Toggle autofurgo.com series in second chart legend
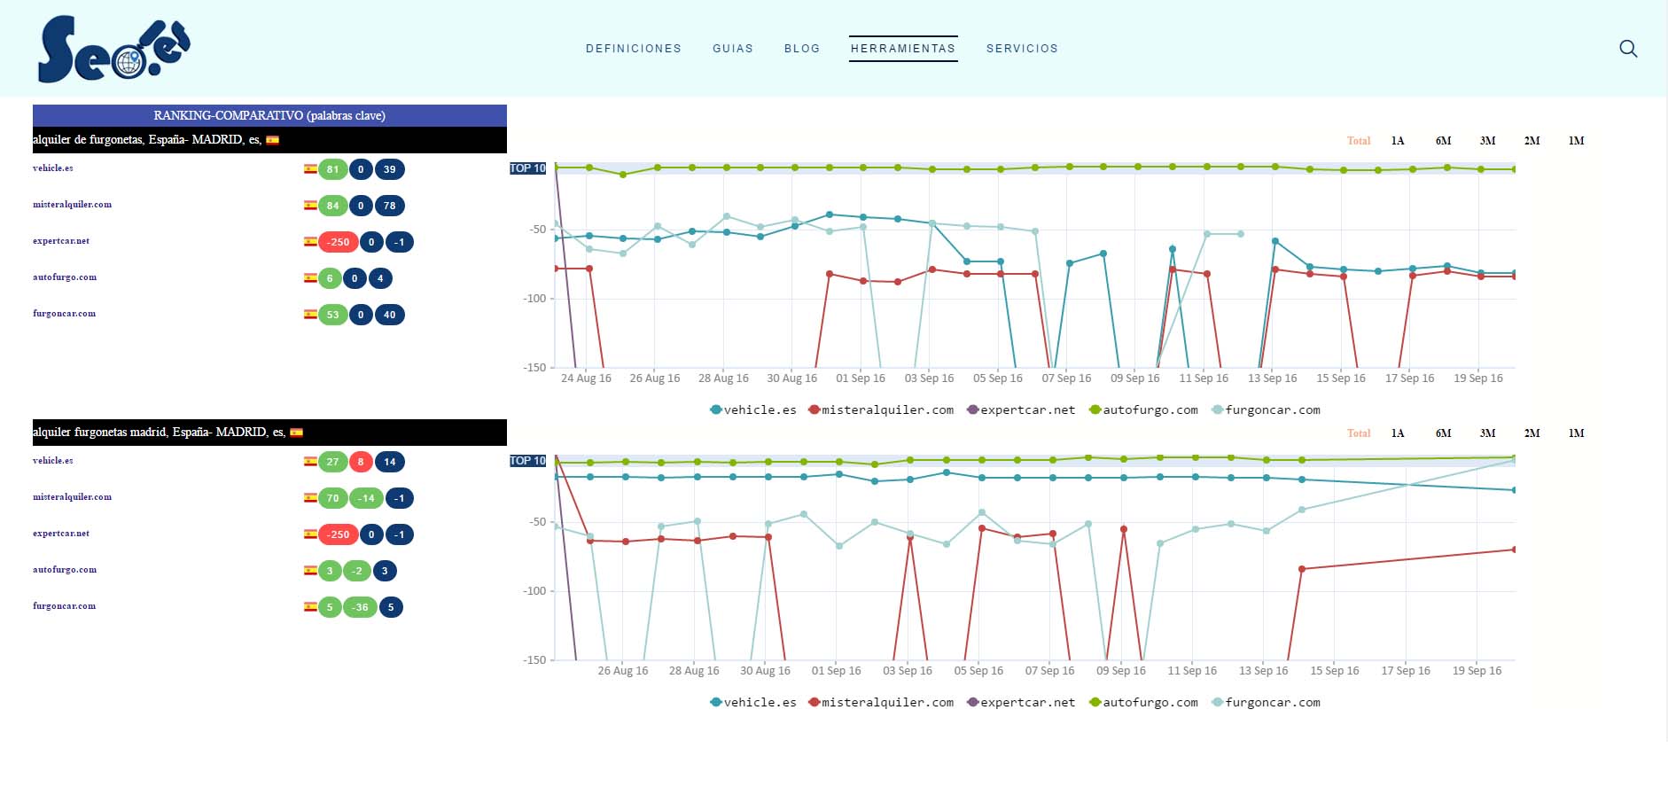This screenshot has width=1668, height=811. pos(1143,702)
